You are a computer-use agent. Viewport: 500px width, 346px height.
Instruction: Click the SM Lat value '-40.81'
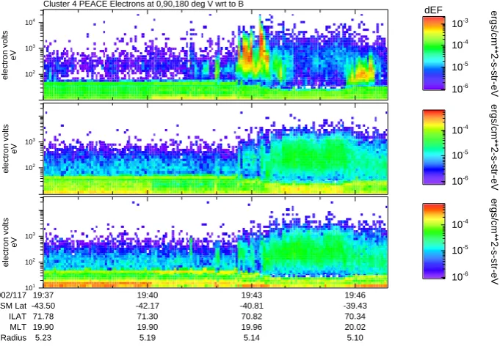pyautogui.click(x=252, y=306)
